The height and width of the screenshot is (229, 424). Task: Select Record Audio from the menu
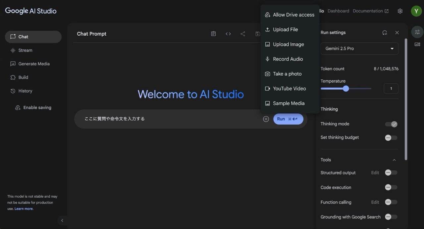(x=290, y=59)
